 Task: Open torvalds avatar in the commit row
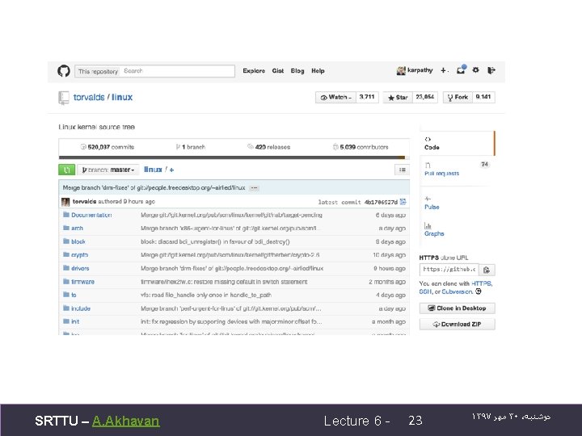pos(65,202)
